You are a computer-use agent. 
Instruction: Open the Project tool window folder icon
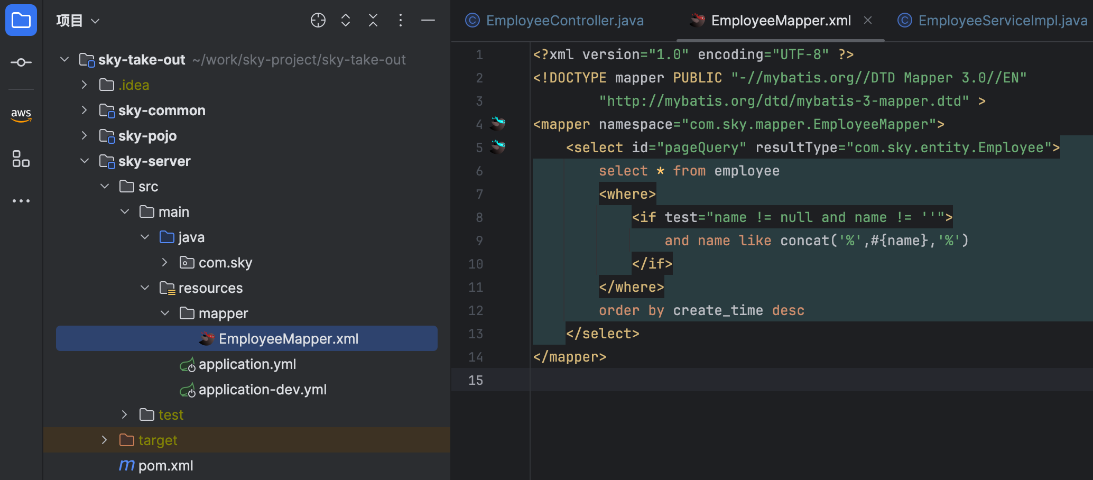click(21, 20)
